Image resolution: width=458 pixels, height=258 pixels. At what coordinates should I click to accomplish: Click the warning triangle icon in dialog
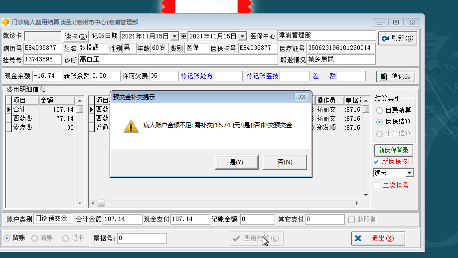131,126
